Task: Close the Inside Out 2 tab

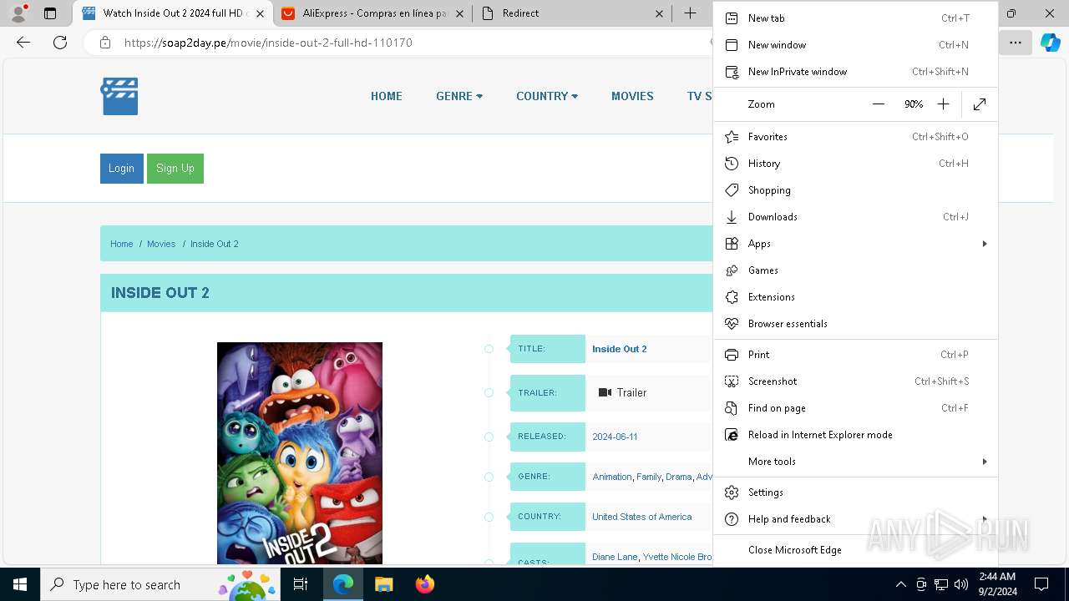Action: [261, 13]
